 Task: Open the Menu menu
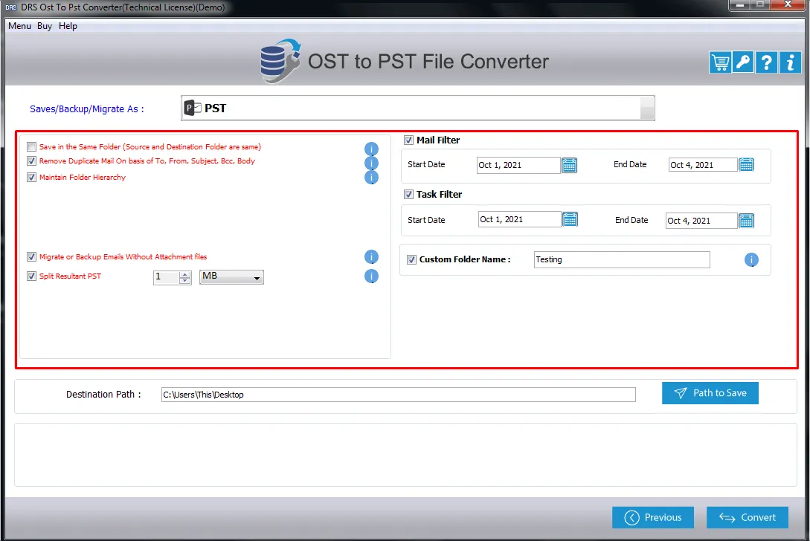[19, 26]
